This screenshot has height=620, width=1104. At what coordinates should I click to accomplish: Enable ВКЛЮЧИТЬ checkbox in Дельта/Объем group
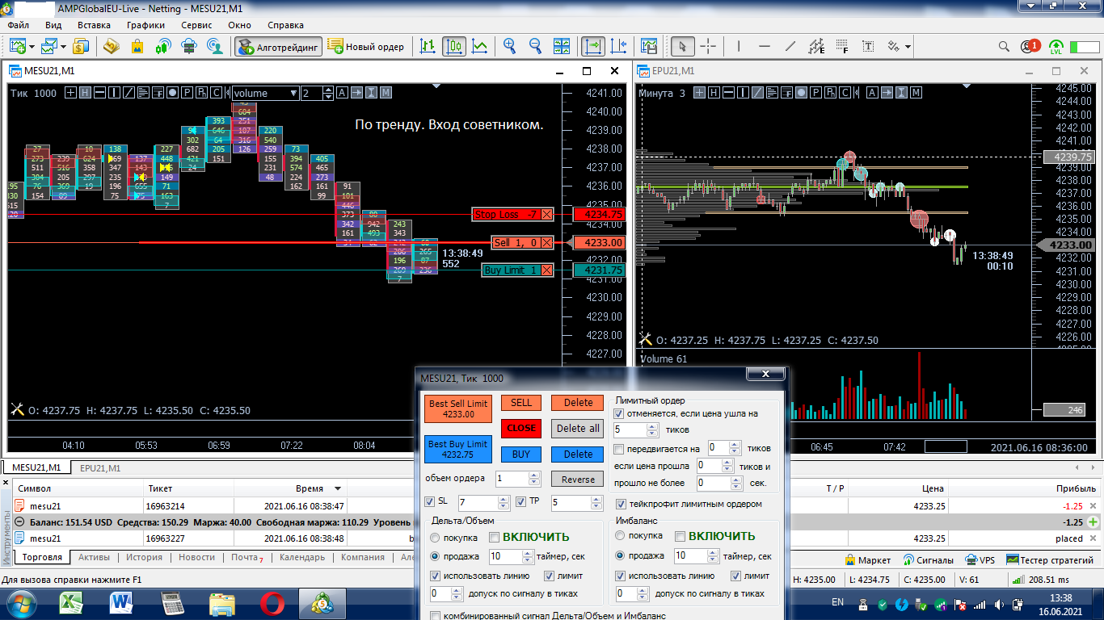click(x=494, y=537)
